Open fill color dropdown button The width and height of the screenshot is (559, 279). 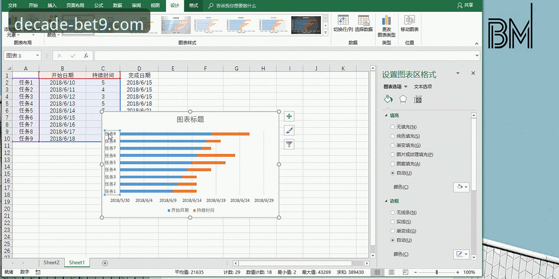pos(461,187)
